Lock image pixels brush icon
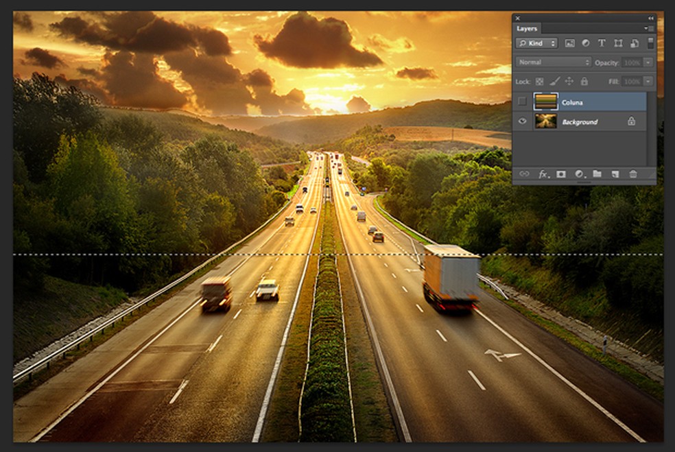675x452 pixels. point(555,81)
